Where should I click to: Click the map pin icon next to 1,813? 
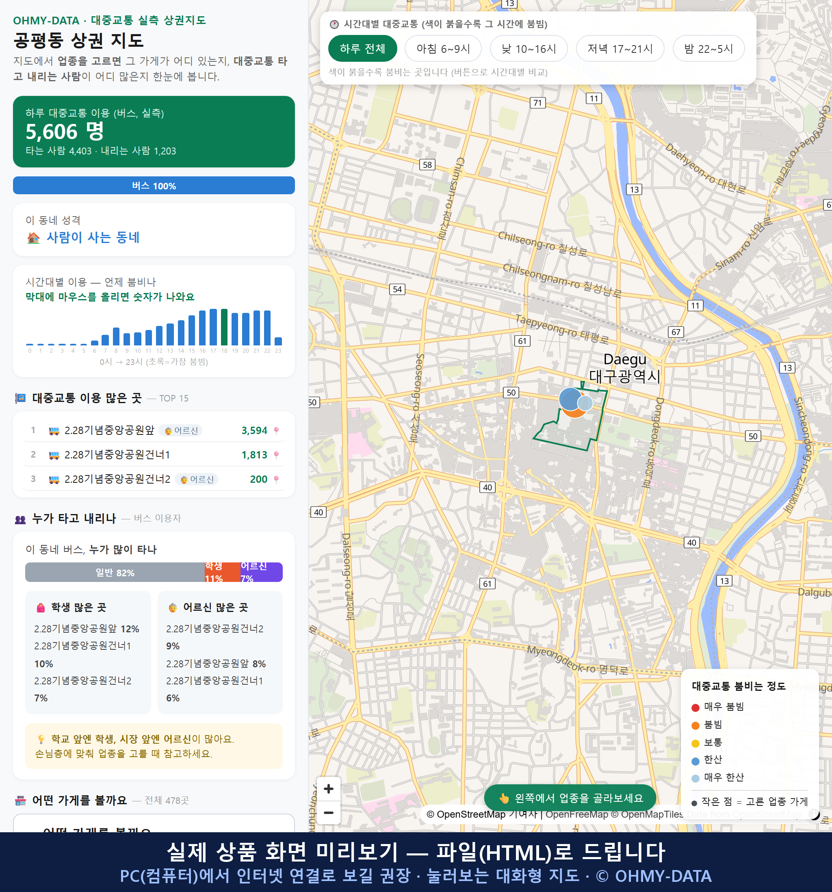click(x=276, y=455)
